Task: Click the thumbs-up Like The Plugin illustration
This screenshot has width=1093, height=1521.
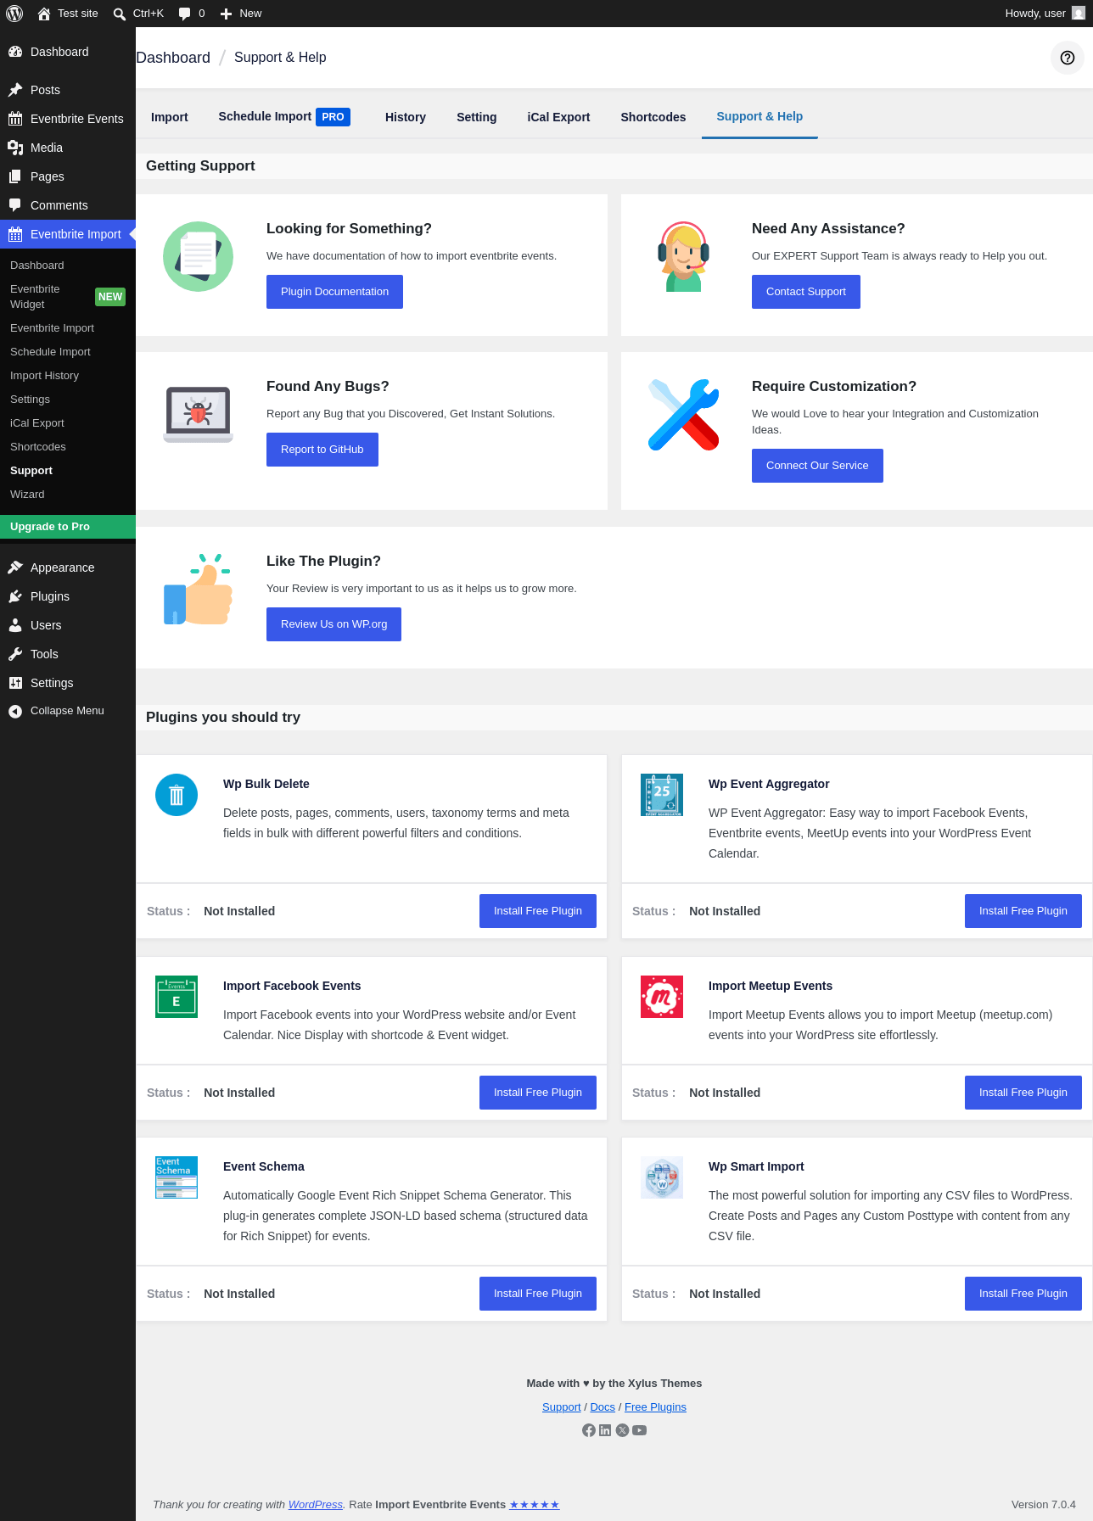Action: coord(198,589)
